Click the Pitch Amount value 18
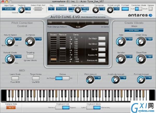The image size is (156, 113). click(x=97, y=78)
